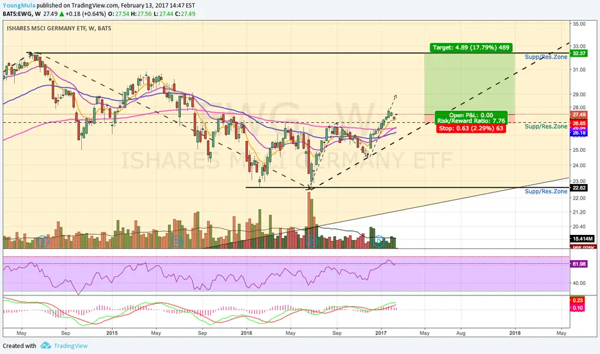This screenshot has height=354, width=600.
Task: Click the circular D marker near 2017
Action: [379, 241]
